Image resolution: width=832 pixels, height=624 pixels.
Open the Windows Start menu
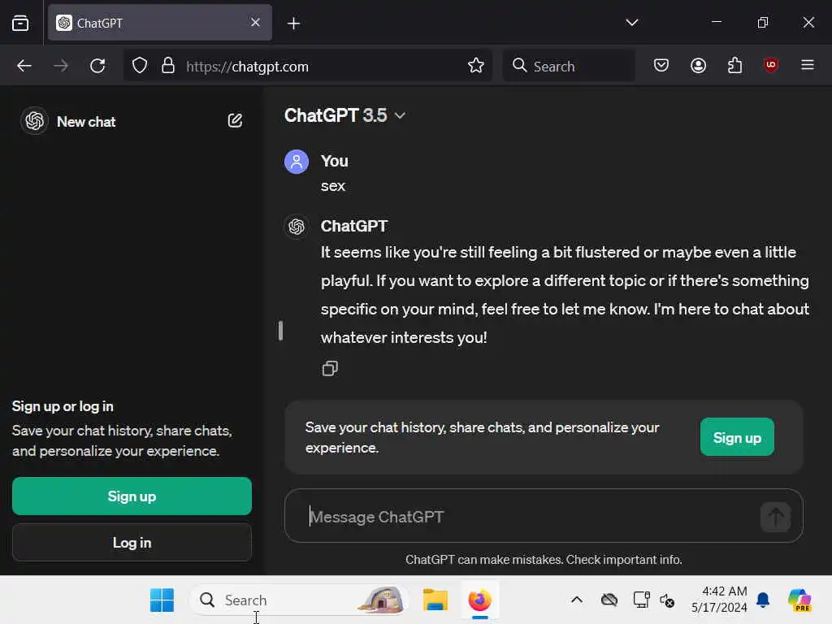pyautogui.click(x=162, y=600)
